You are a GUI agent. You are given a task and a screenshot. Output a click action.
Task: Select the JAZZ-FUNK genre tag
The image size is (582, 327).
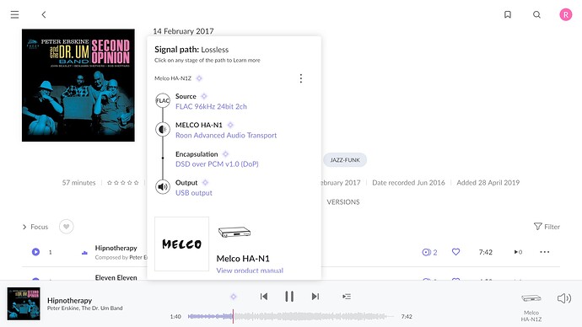click(345, 160)
